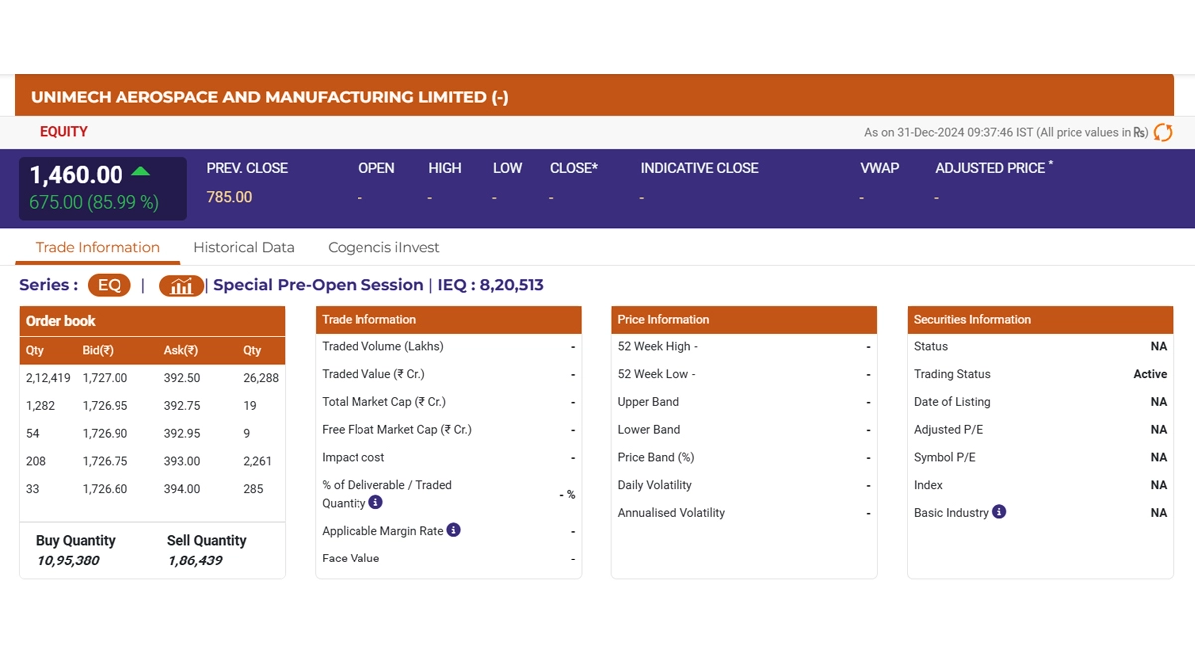Click the Order book panel header
The width and height of the screenshot is (1195, 672).
click(152, 321)
